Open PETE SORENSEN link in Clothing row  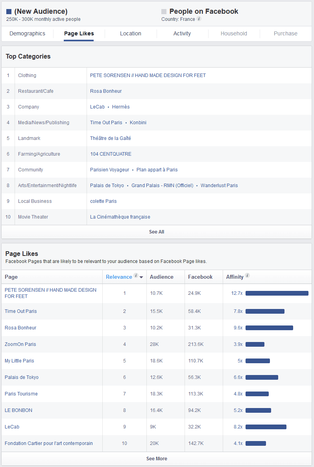(148, 75)
